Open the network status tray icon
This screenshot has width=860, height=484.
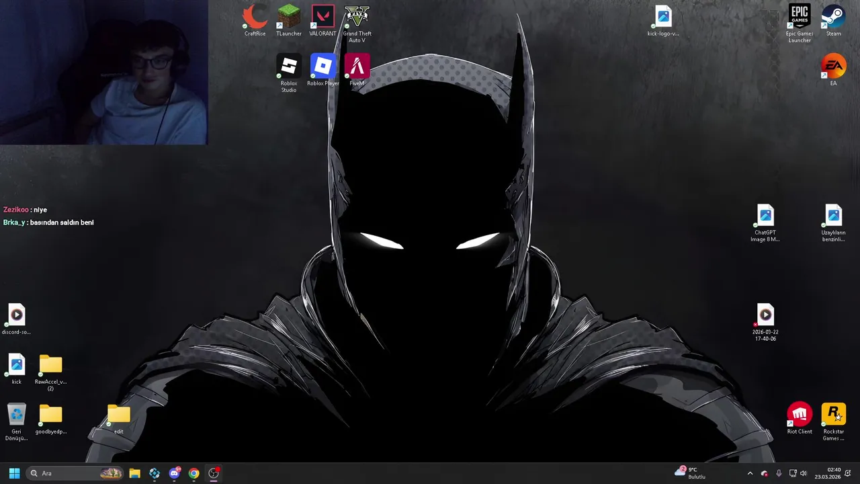[793, 473]
